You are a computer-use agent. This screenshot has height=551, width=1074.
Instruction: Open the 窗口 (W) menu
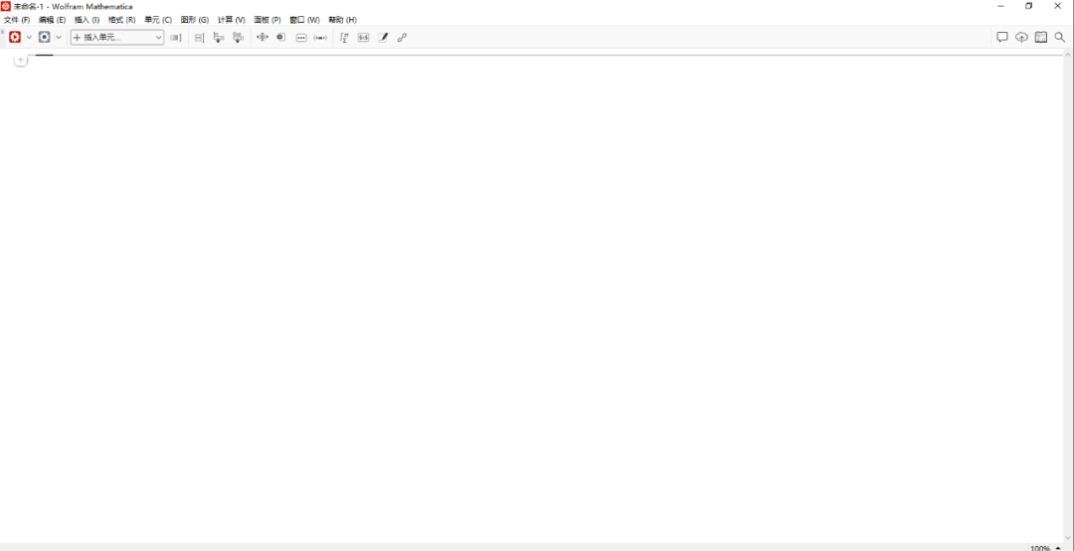coord(305,20)
